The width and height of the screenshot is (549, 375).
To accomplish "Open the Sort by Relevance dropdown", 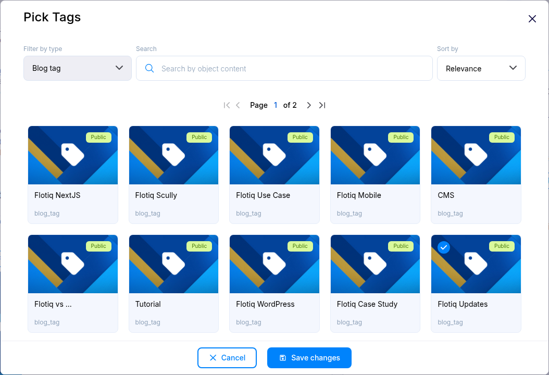I will (481, 68).
